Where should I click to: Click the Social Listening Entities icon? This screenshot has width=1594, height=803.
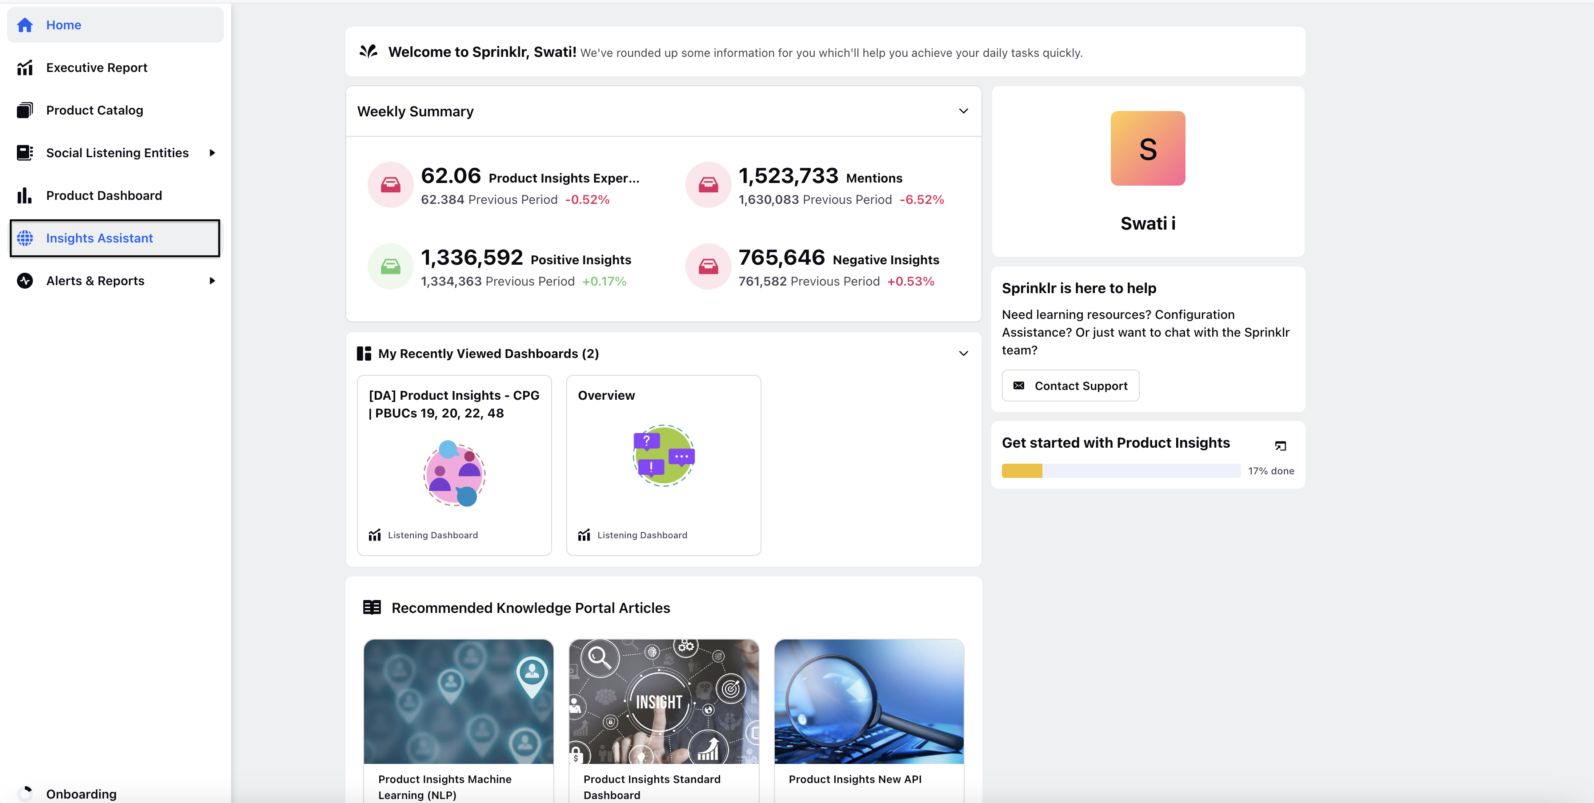tap(25, 153)
